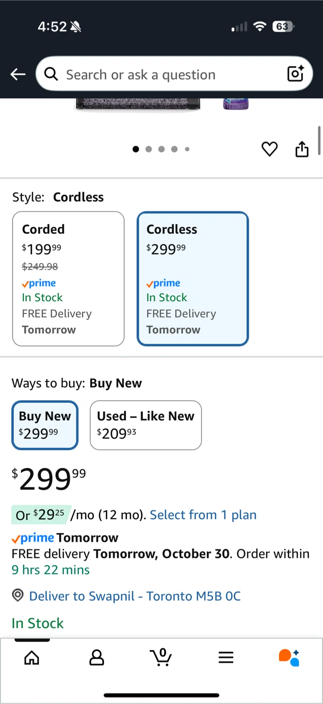The width and height of the screenshot is (323, 704).
Task: Tap the share icon
Action: pyautogui.click(x=302, y=149)
